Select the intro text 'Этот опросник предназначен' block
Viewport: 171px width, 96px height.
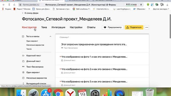pyautogui.click(x=102, y=46)
